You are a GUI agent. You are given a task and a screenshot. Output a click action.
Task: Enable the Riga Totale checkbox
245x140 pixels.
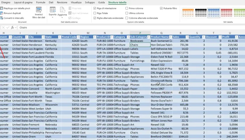coord(95,13)
